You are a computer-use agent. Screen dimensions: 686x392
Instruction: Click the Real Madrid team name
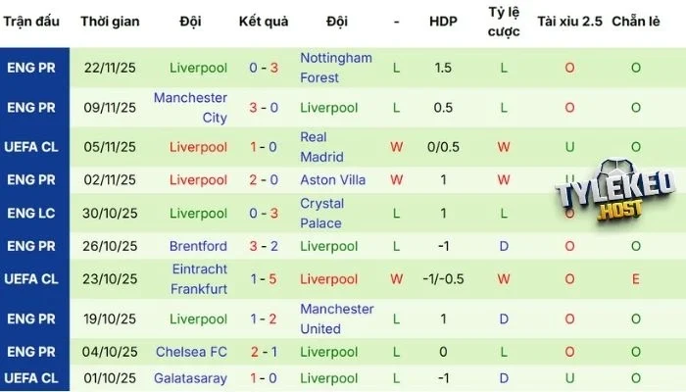tap(321, 147)
